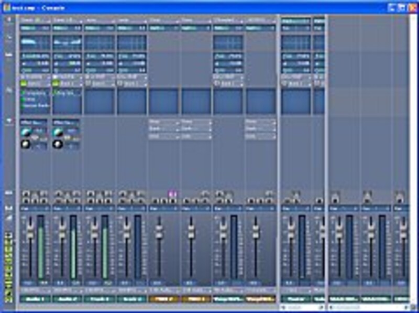The width and height of the screenshot is (419, 313).
Task: Open the EQ plot thumbnail on Audio 2
Action: (x=67, y=42)
